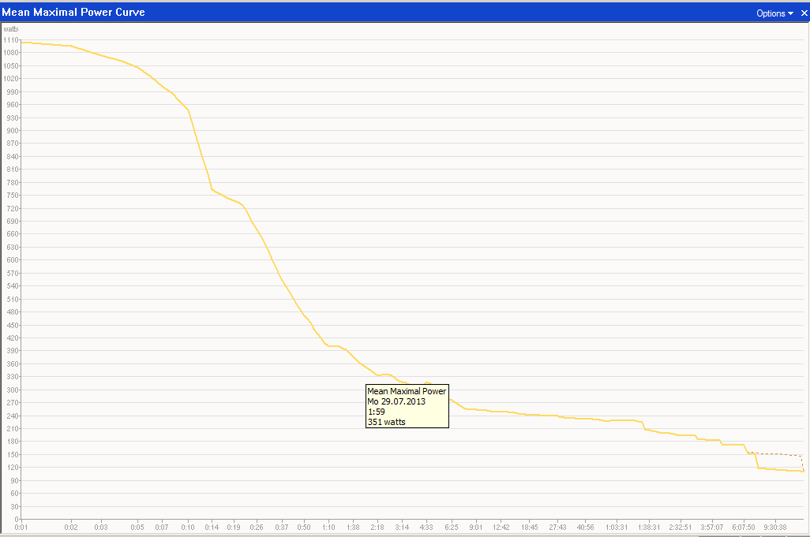The image size is (810, 537).
Task: Close the Mean Maximal Power Curve panel
Action: 804,13
